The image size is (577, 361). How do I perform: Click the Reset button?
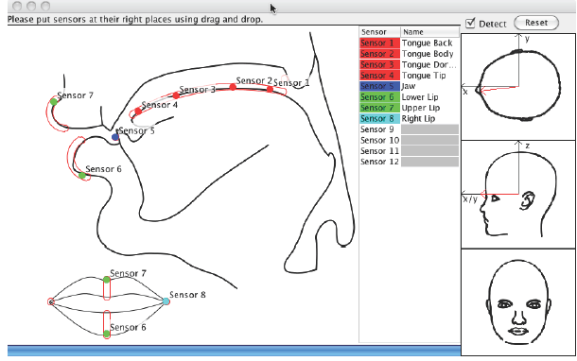pos(536,23)
